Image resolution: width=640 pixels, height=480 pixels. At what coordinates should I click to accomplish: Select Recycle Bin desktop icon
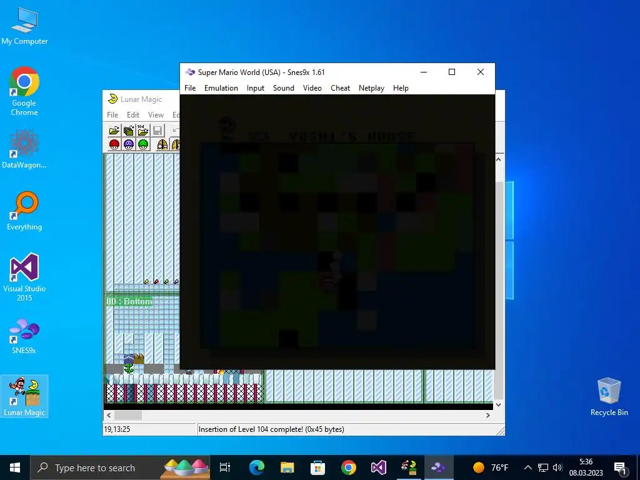tap(609, 396)
